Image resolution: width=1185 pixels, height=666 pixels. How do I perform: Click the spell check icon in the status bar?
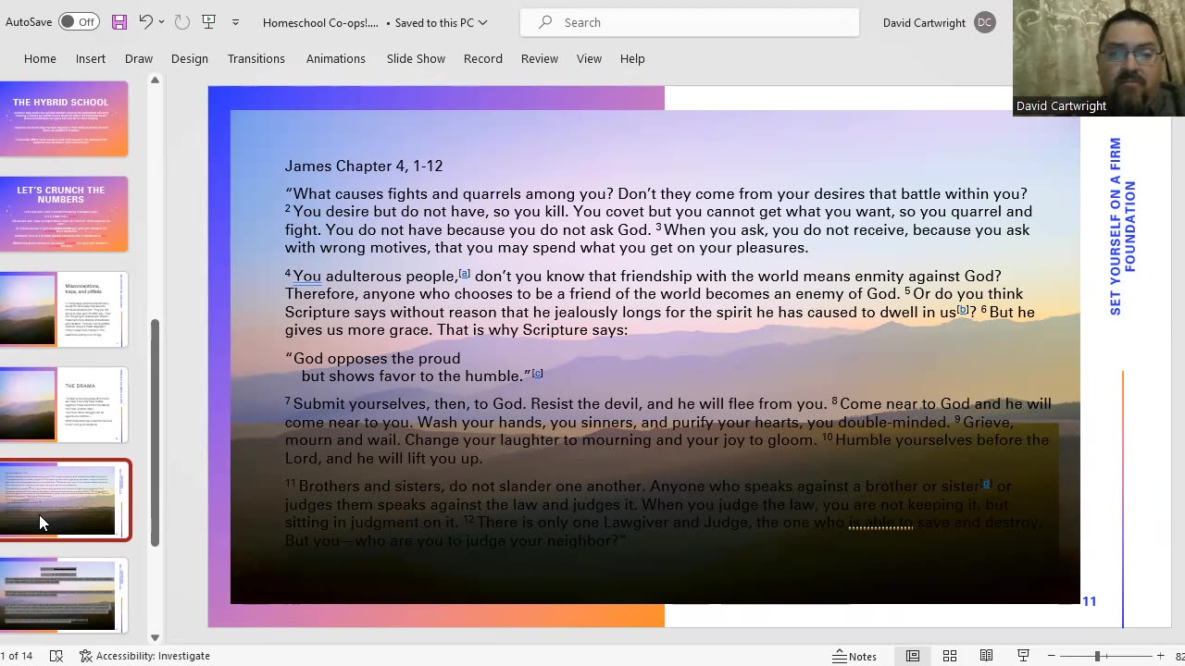56,656
